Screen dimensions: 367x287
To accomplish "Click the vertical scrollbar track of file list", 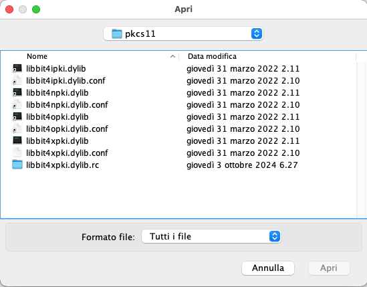I will point(361,140).
